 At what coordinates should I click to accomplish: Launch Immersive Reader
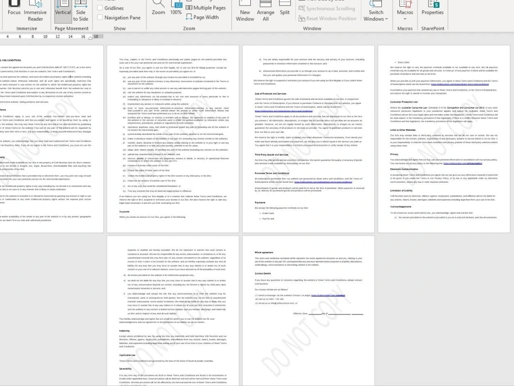click(35, 11)
